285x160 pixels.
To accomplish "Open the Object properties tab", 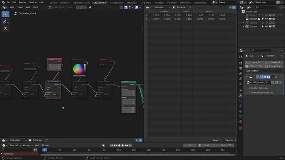I will point(240,90).
